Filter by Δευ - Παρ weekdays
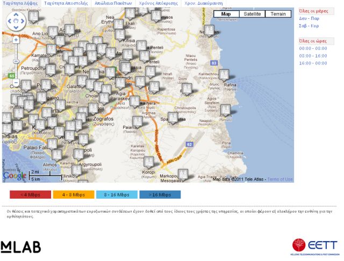This screenshot has height=261, width=344. coord(309,18)
